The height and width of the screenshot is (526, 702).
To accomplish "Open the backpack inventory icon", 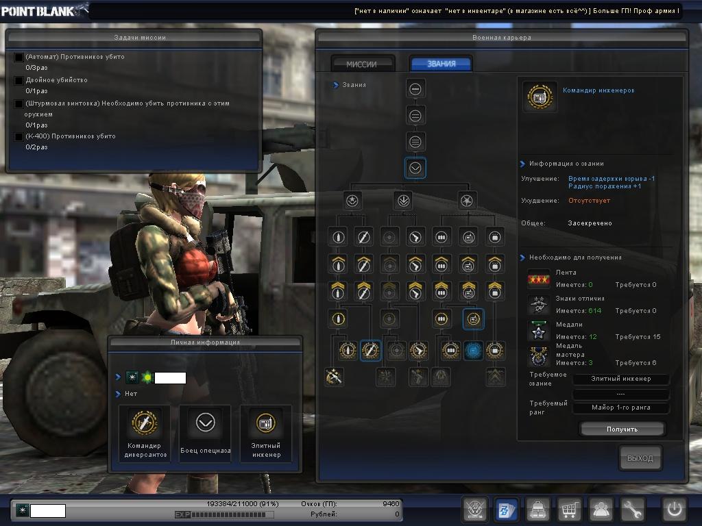I will point(538,510).
